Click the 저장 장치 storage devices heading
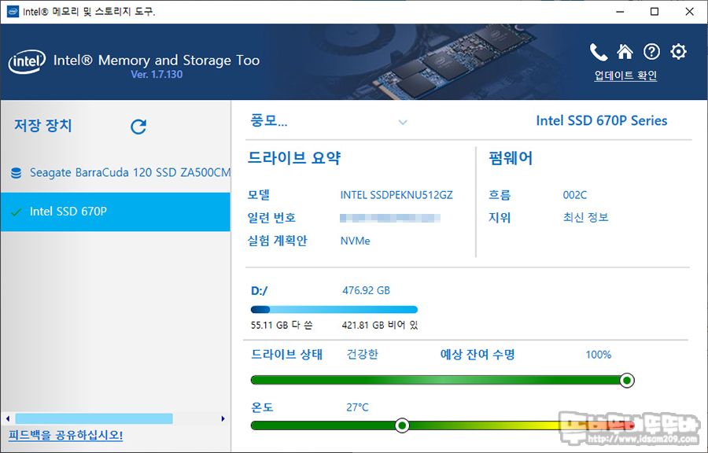 click(x=43, y=125)
